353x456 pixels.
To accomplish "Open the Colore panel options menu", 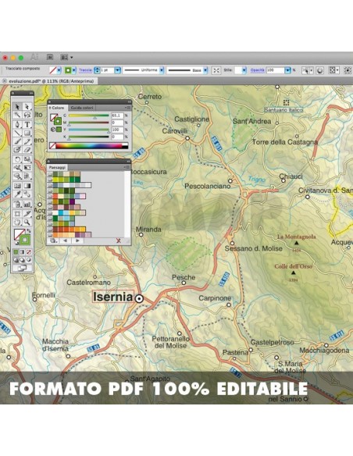I will pyautogui.click(x=127, y=108).
